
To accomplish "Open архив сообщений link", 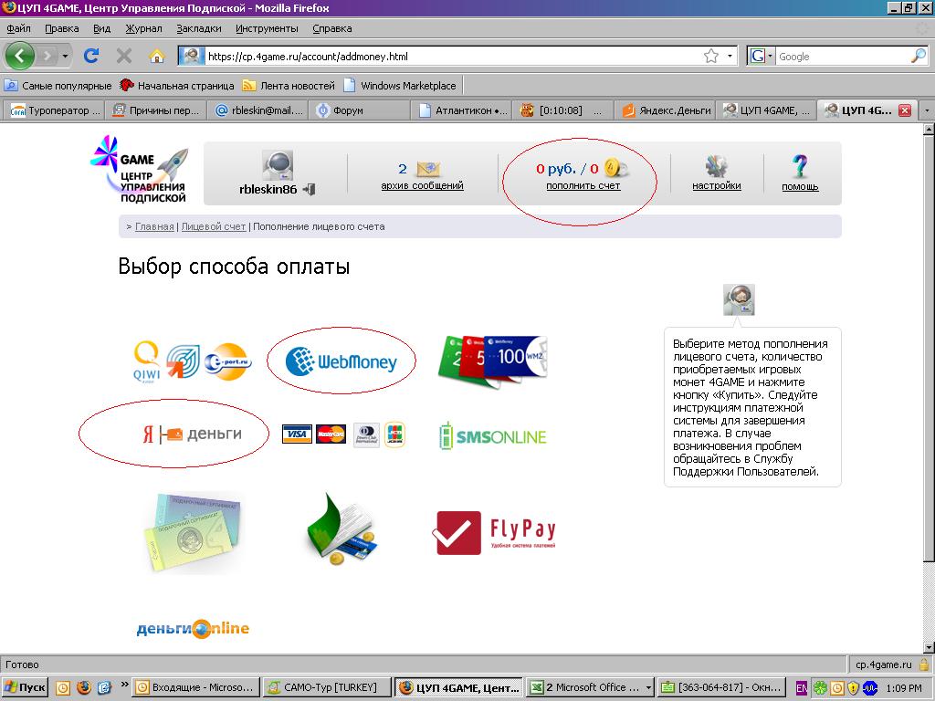I will pos(422,185).
